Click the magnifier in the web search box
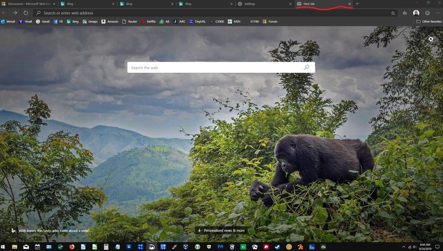Screen dimensions: 443x251 pyautogui.click(x=306, y=67)
